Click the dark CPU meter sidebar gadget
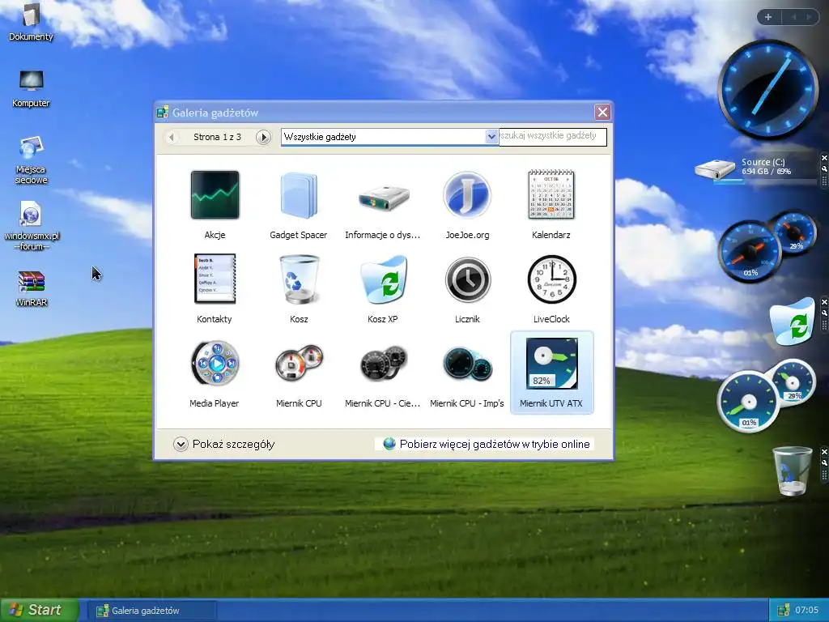 [767, 246]
